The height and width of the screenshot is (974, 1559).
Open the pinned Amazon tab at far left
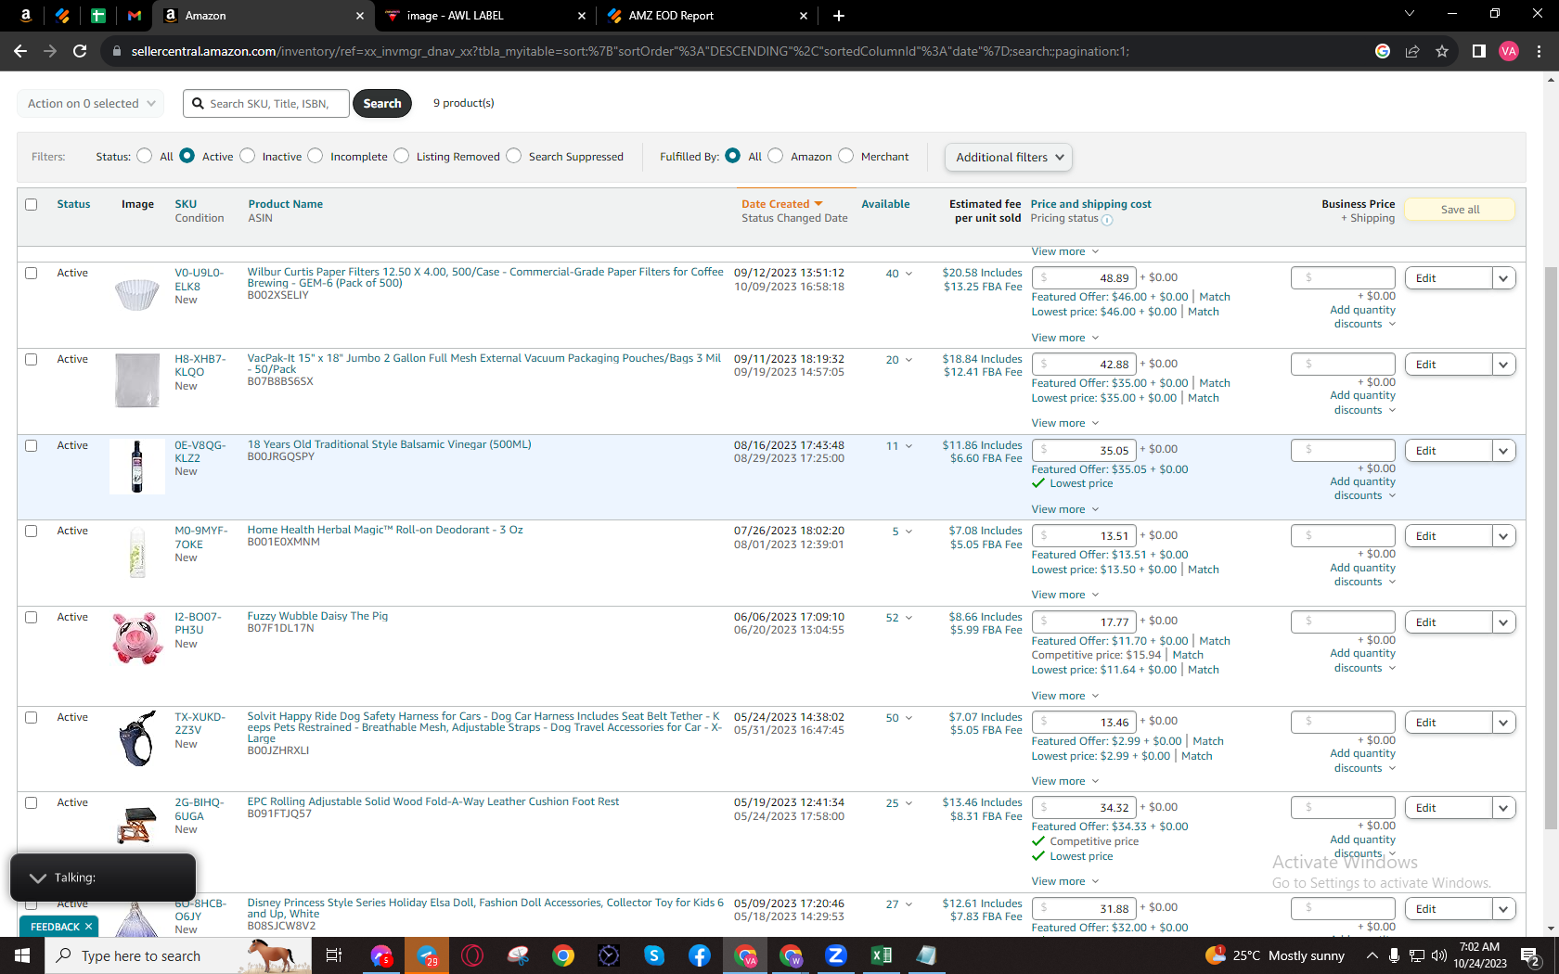click(x=26, y=16)
